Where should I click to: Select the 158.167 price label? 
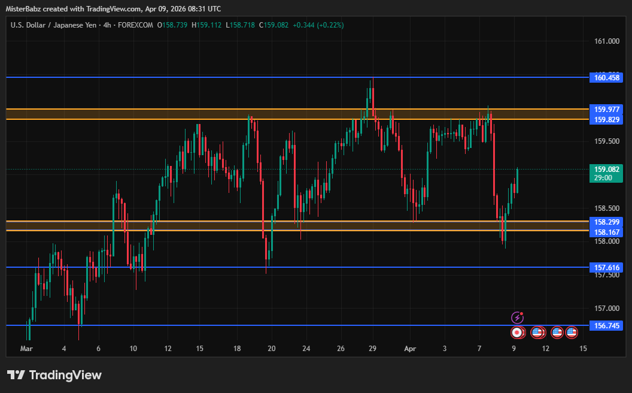pos(606,232)
